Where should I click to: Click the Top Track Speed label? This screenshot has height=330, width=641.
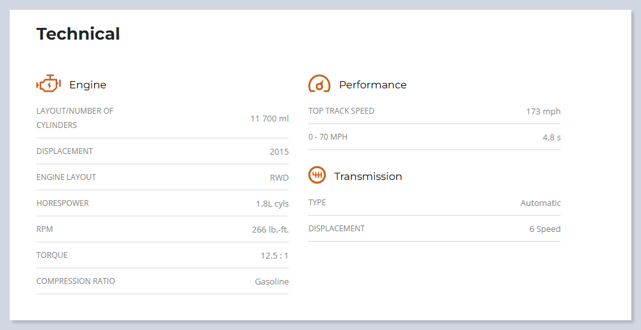click(x=341, y=111)
